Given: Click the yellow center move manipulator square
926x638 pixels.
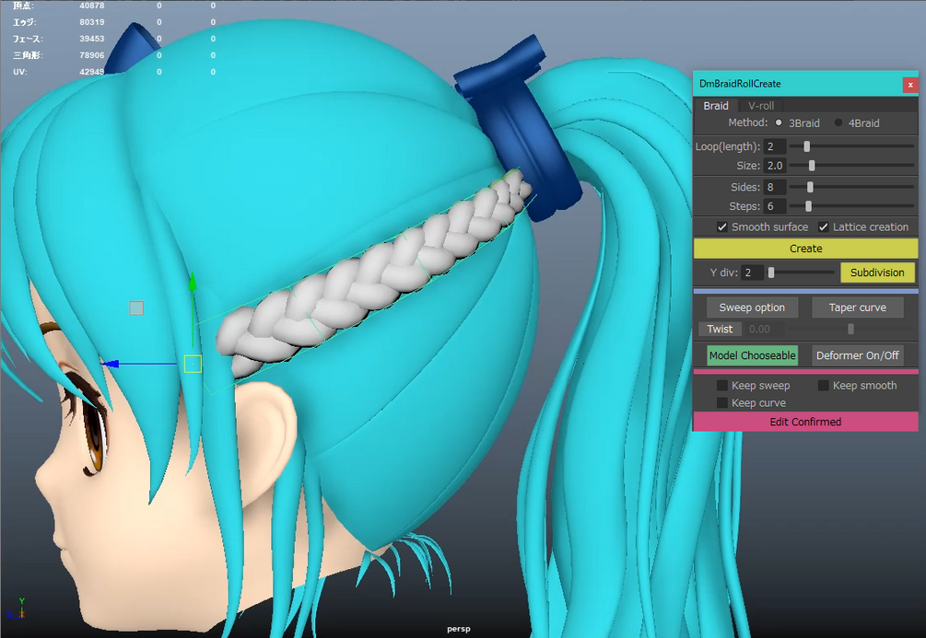Looking at the screenshot, I should (193, 364).
